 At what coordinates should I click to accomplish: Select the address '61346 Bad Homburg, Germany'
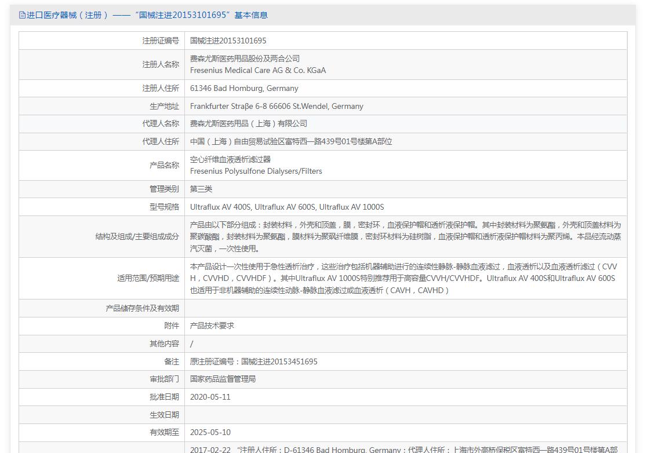244,88
